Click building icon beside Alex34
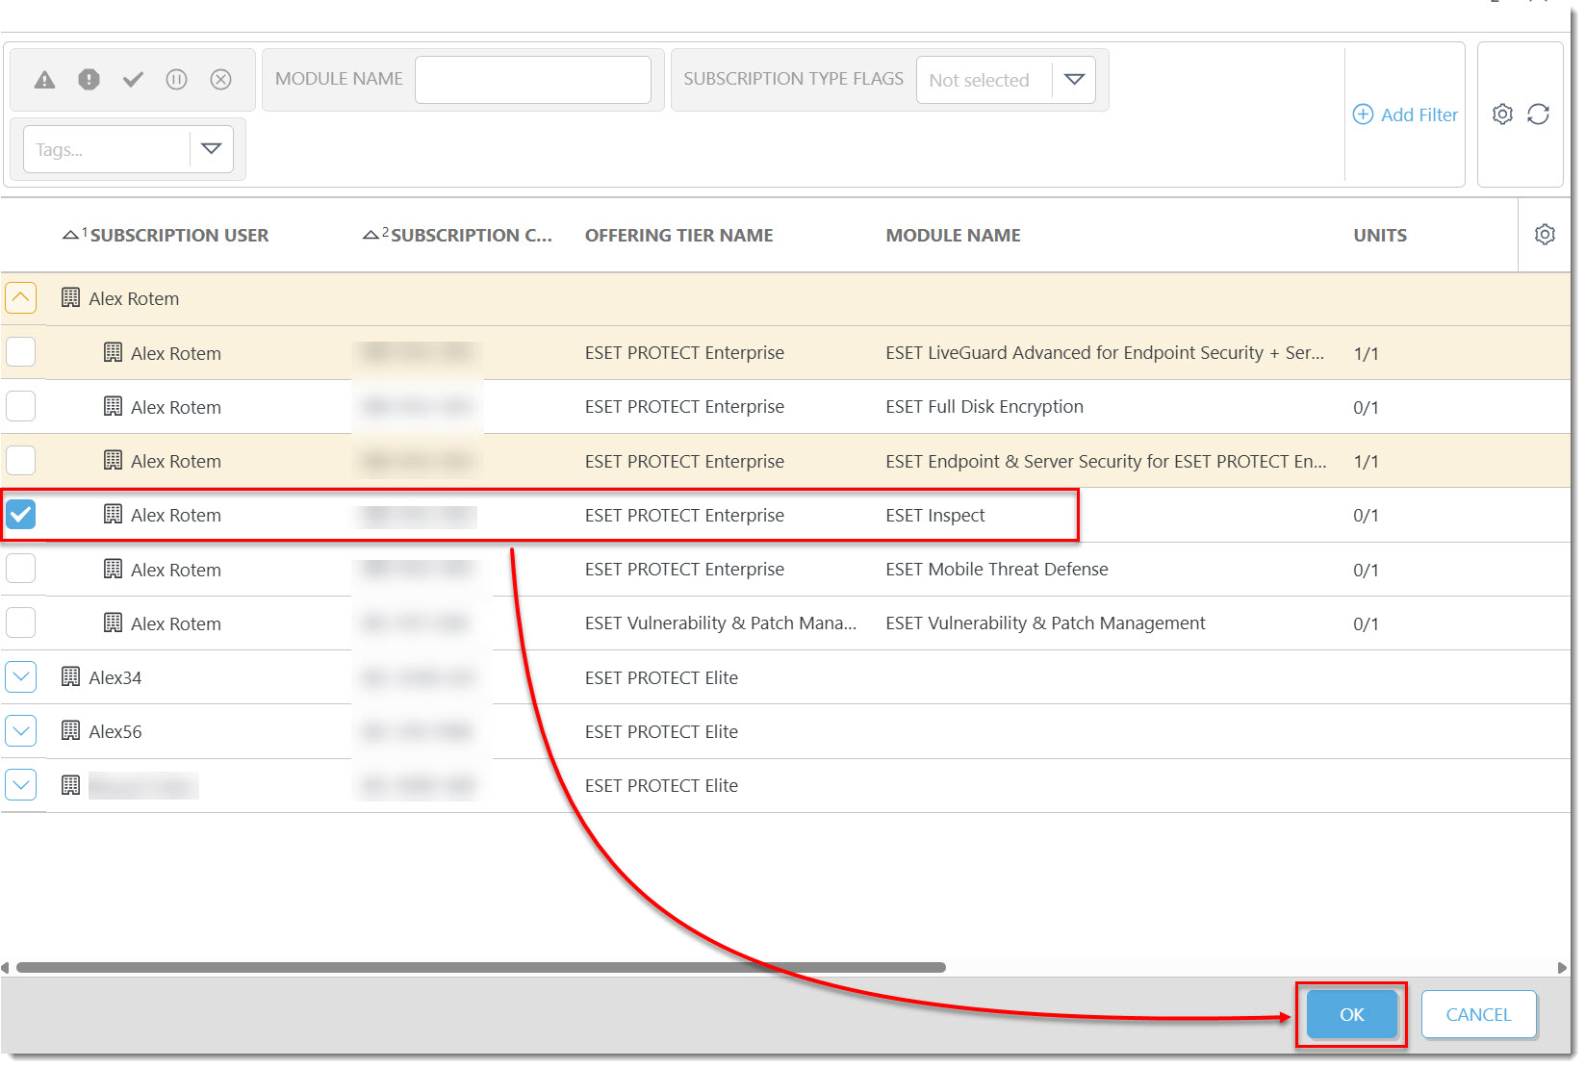 coord(70,677)
